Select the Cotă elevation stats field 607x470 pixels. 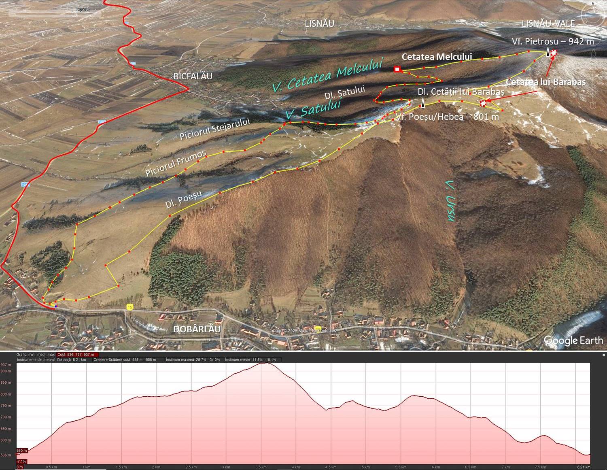(x=78, y=355)
